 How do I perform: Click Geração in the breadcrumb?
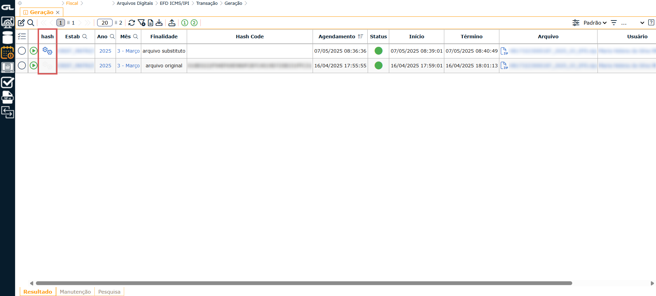233,3
